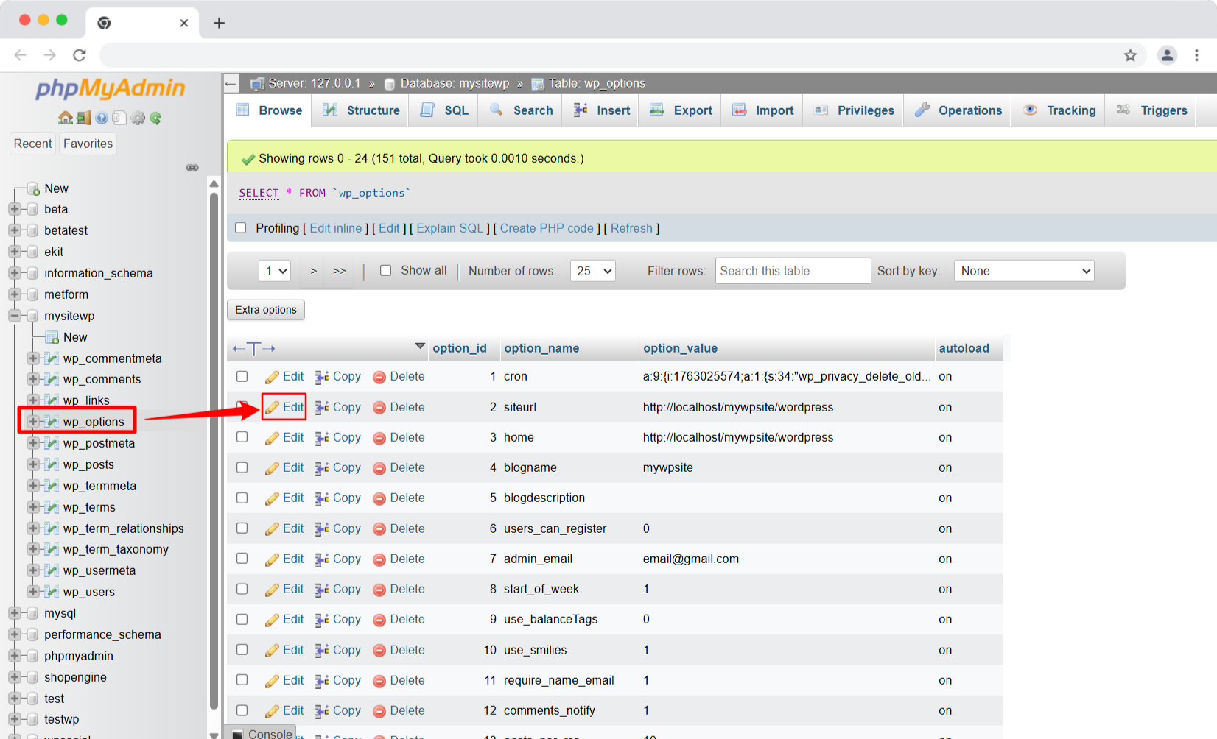Open the Number of rows dropdown

(x=592, y=270)
